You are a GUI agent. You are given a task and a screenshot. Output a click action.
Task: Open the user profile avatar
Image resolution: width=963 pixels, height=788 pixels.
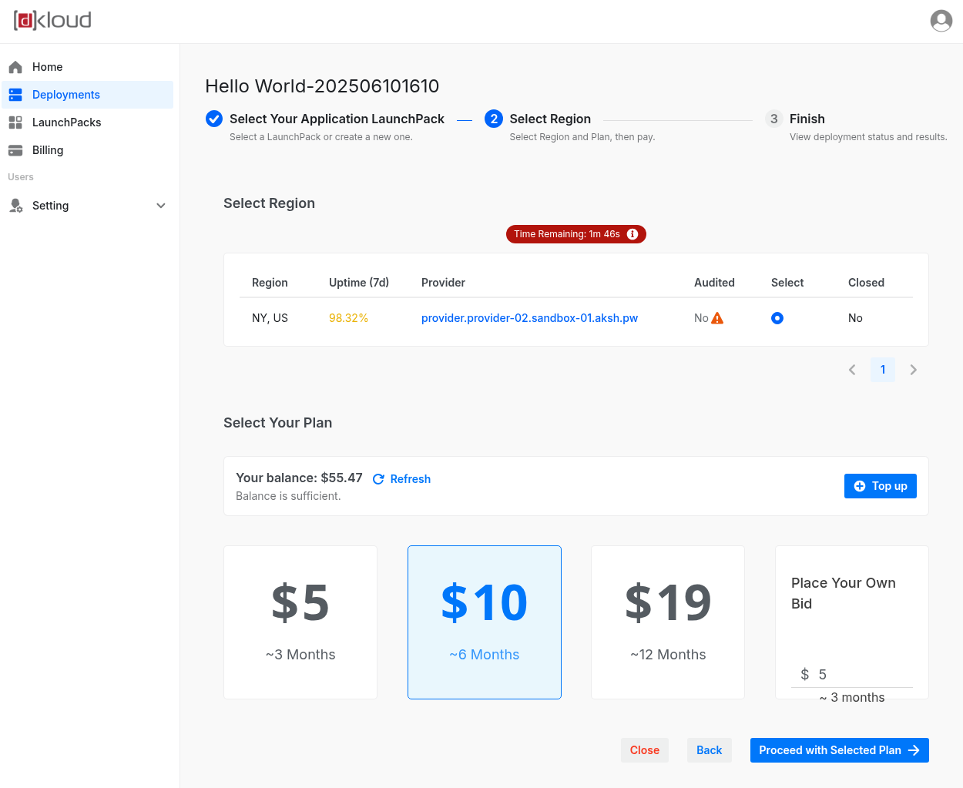point(941,21)
